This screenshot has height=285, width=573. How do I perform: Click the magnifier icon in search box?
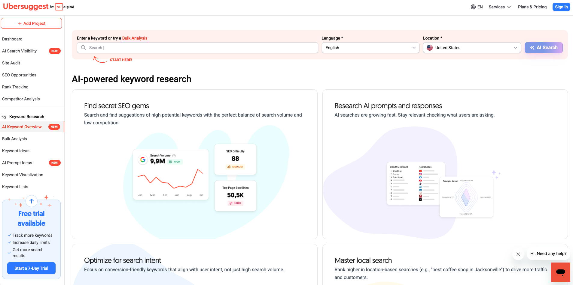(84, 48)
